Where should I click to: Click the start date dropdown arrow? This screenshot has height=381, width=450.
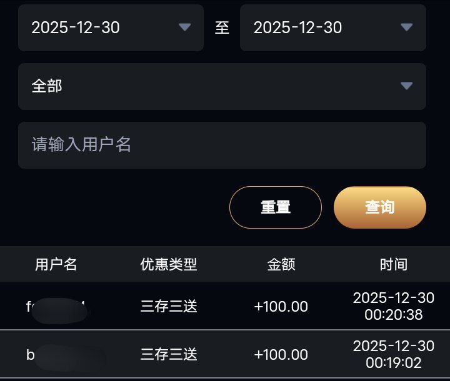(184, 27)
